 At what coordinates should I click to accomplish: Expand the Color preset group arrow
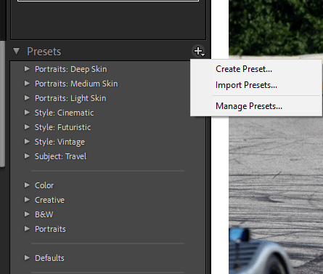pyautogui.click(x=27, y=185)
